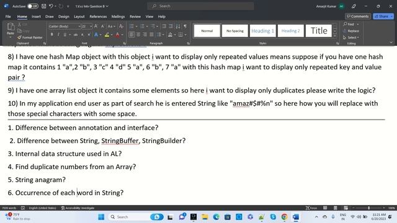
Task: Toggle Focus mode in status bar
Action: click(311, 208)
